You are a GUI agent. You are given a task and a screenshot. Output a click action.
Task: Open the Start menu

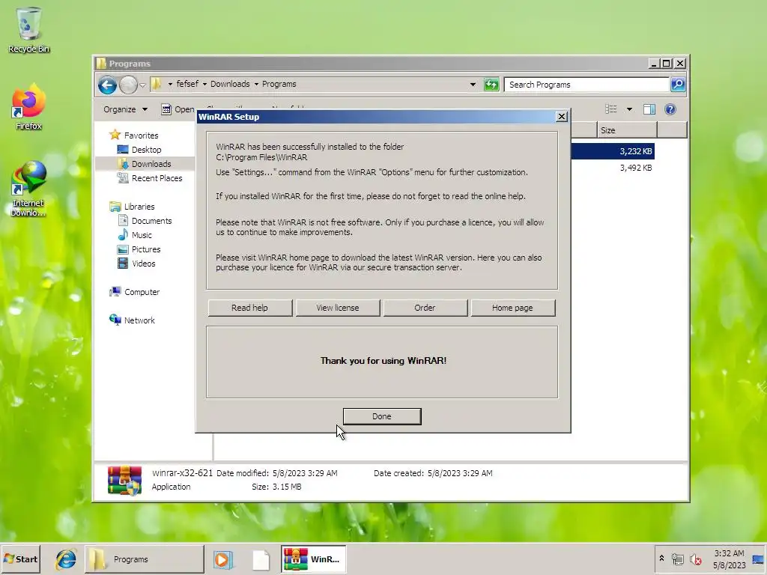(x=20, y=559)
